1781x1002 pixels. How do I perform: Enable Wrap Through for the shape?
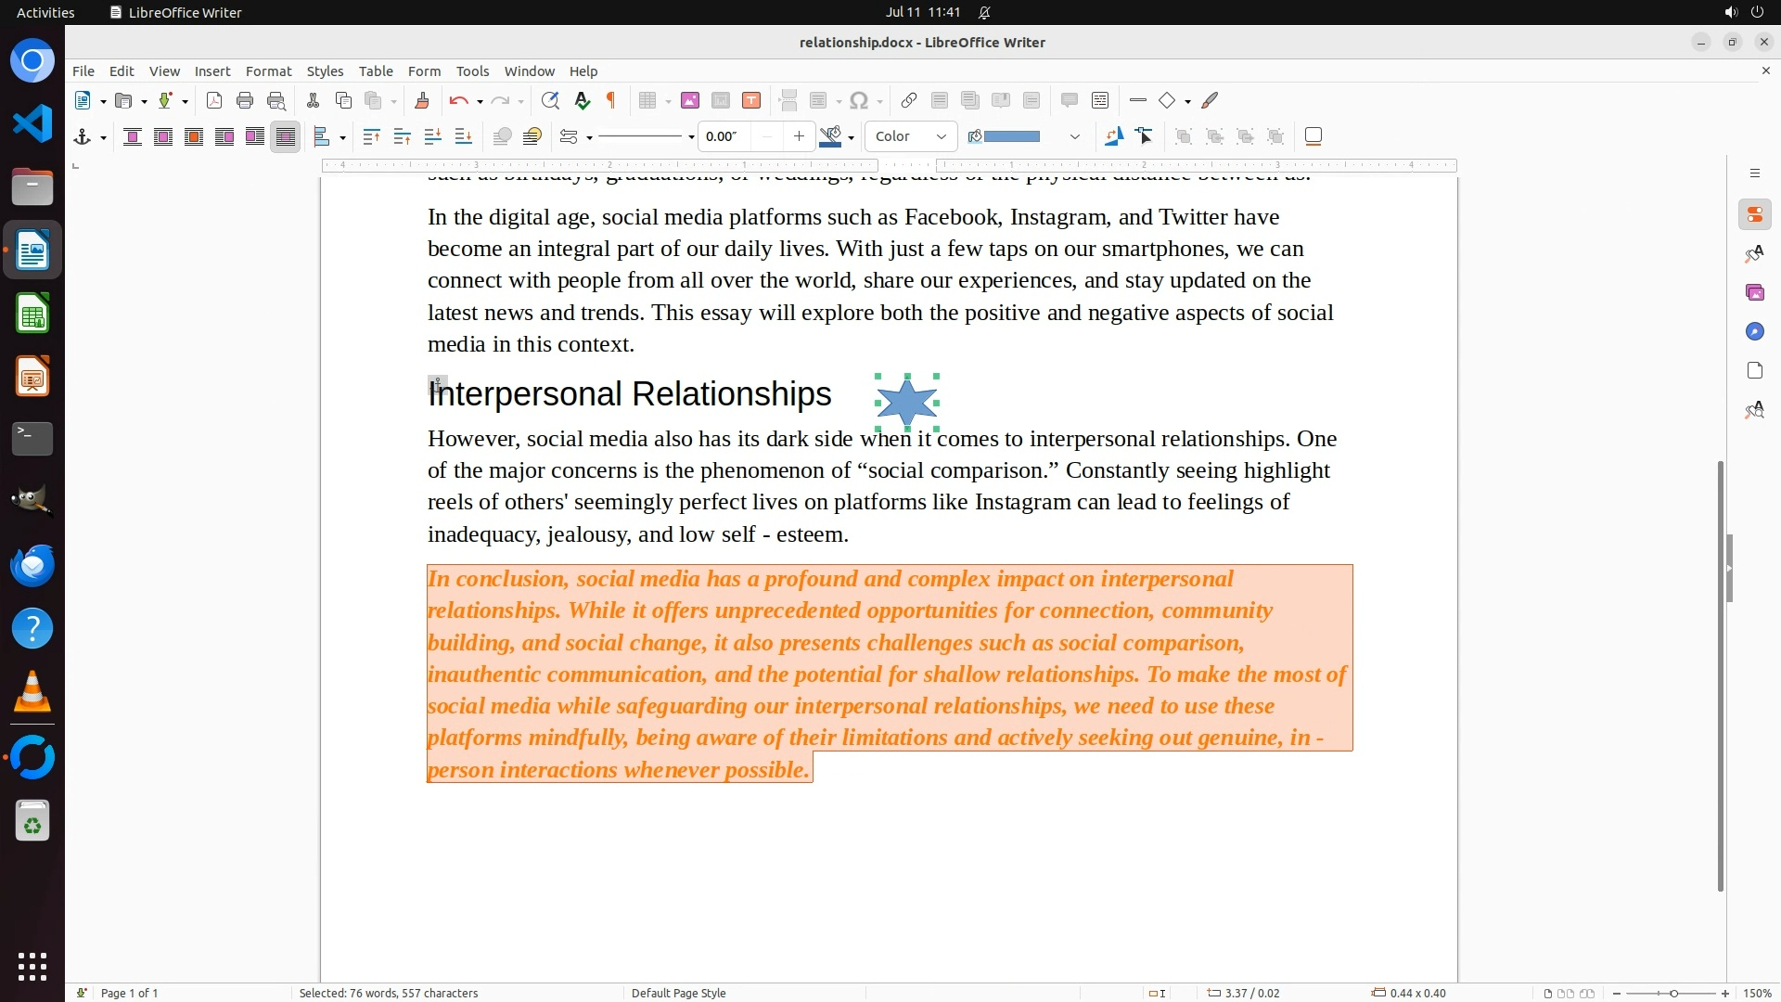click(x=286, y=136)
